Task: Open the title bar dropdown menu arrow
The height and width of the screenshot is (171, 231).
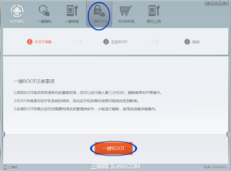Action: (x=208, y=3)
